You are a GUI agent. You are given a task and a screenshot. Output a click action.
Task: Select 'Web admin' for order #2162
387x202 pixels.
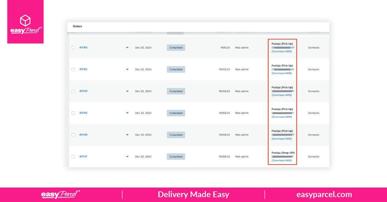[242, 69]
